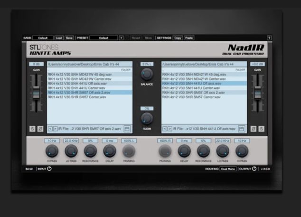The width and height of the screenshot is (301, 217).
Task: Select next IR file in right panel
Action: pos(169,129)
